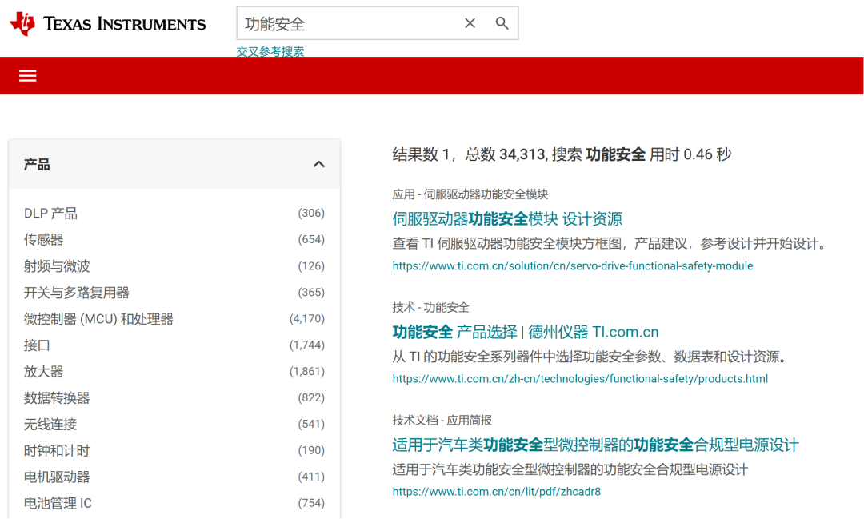Collapse the 产品 filter panel chevron

pyautogui.click(x=318, y=164)
